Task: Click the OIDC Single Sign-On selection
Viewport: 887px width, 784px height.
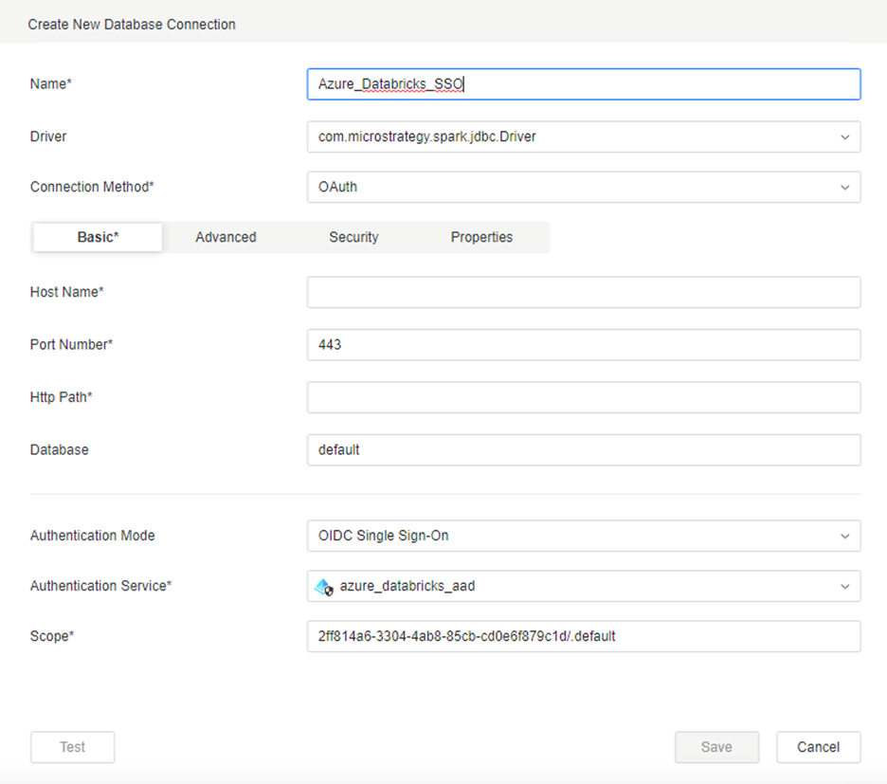Action: coord(384,536)
